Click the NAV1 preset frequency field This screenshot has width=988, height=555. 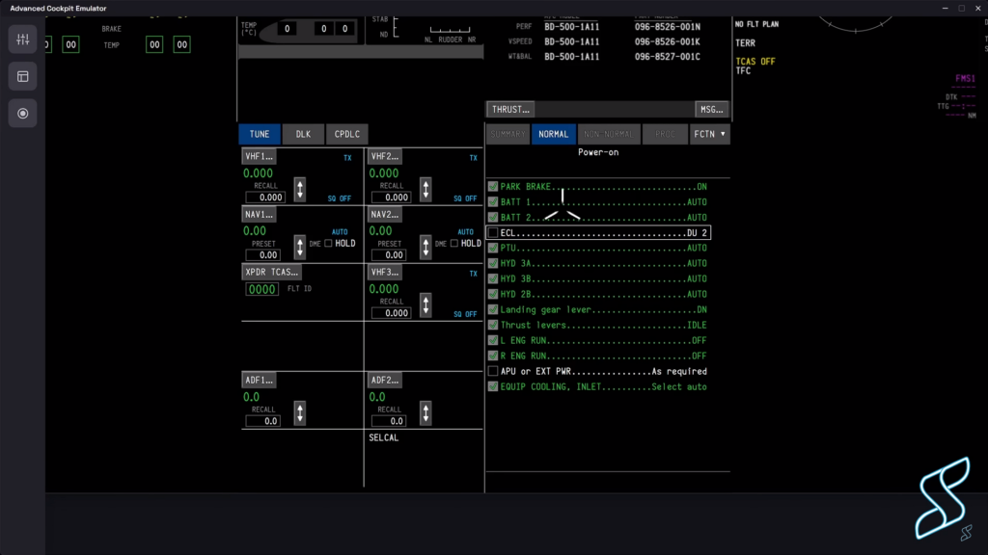pyautogui.click(x=262, y=254)
